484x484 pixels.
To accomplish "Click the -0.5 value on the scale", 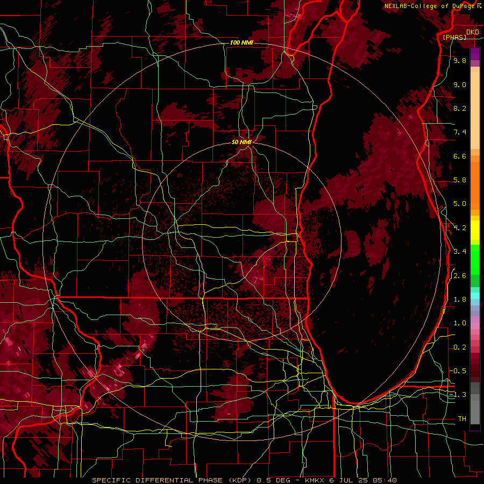I will click(458, 371).
